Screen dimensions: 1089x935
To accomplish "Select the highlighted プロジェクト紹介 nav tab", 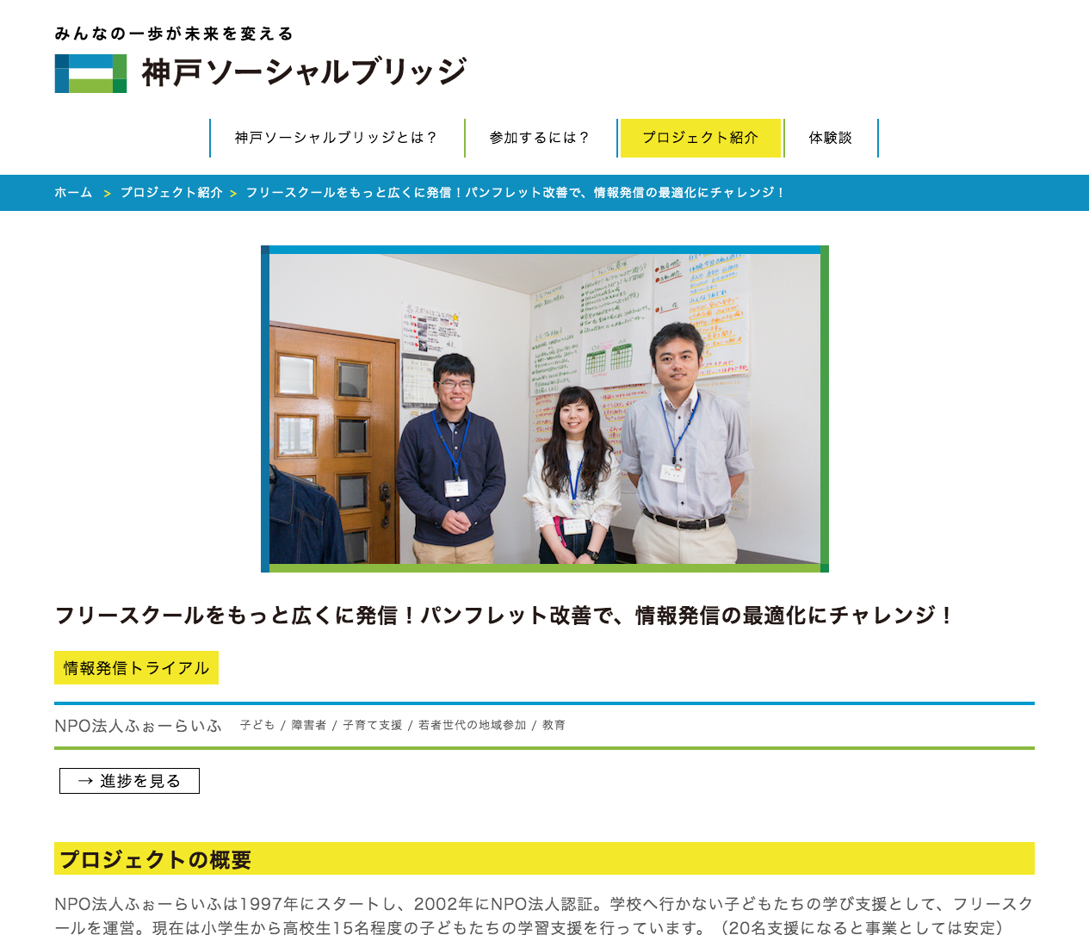I will coord(700,138).
